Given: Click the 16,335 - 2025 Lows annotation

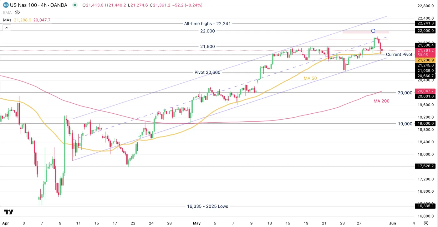Looking at the screenshot, I should (x=207, y=206).
